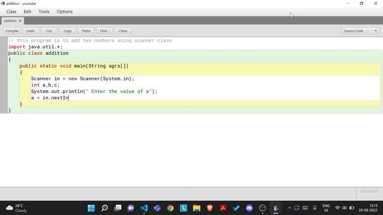Show hidden system tray icons chevron
Viewport: 383px width, 215px height.
coord(290,208)
